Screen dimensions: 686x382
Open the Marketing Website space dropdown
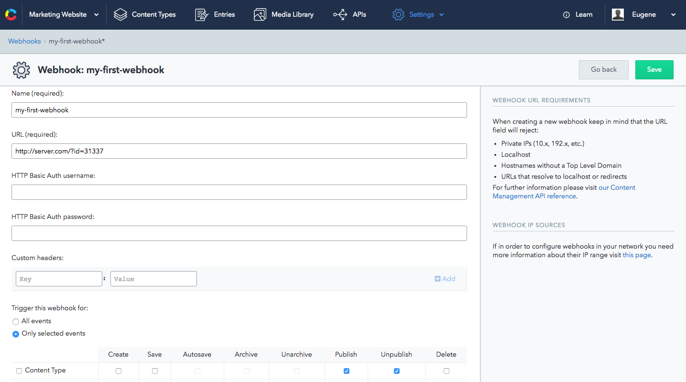pyautogui.click(x=64, y=15)
